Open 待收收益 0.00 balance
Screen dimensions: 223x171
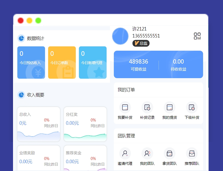[178, 65]
